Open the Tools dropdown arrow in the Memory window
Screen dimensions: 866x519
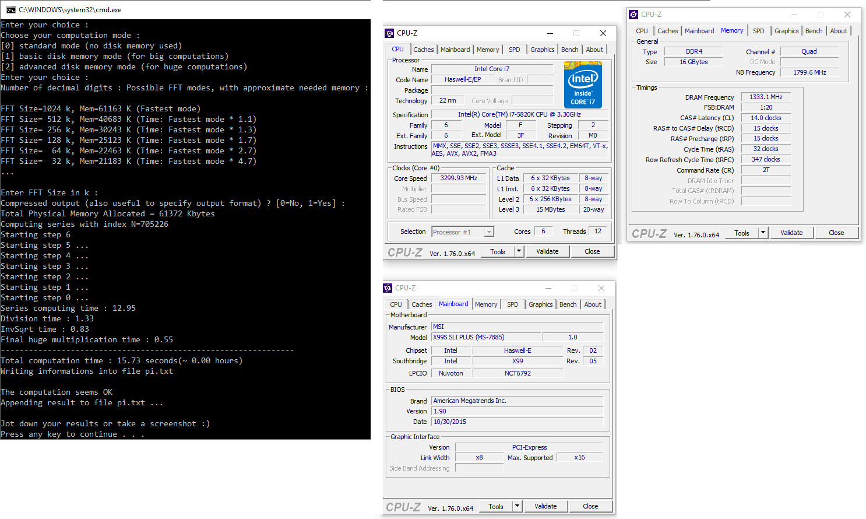click(x=763, y=233)
